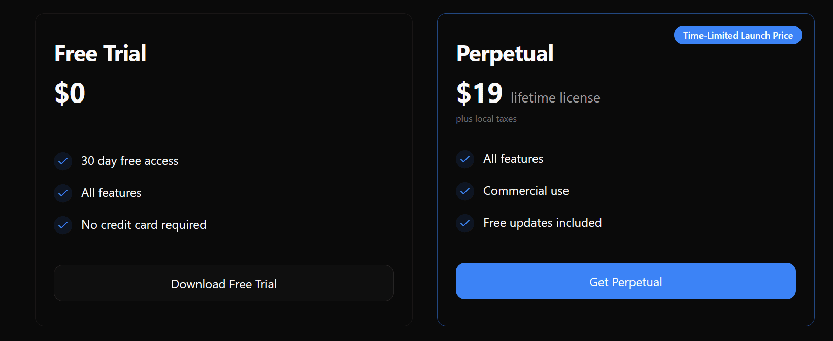Click the Time-Limited Launch Price badge
Screen dimensions: 833x341
(x=738, y=35)
